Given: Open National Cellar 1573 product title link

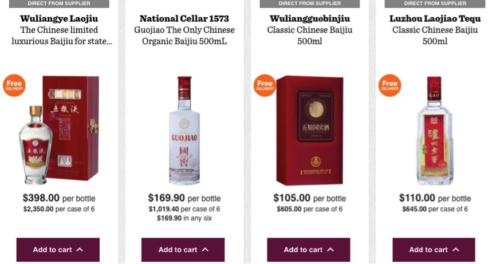Looking at the screenshot, I should pos(184,18).
